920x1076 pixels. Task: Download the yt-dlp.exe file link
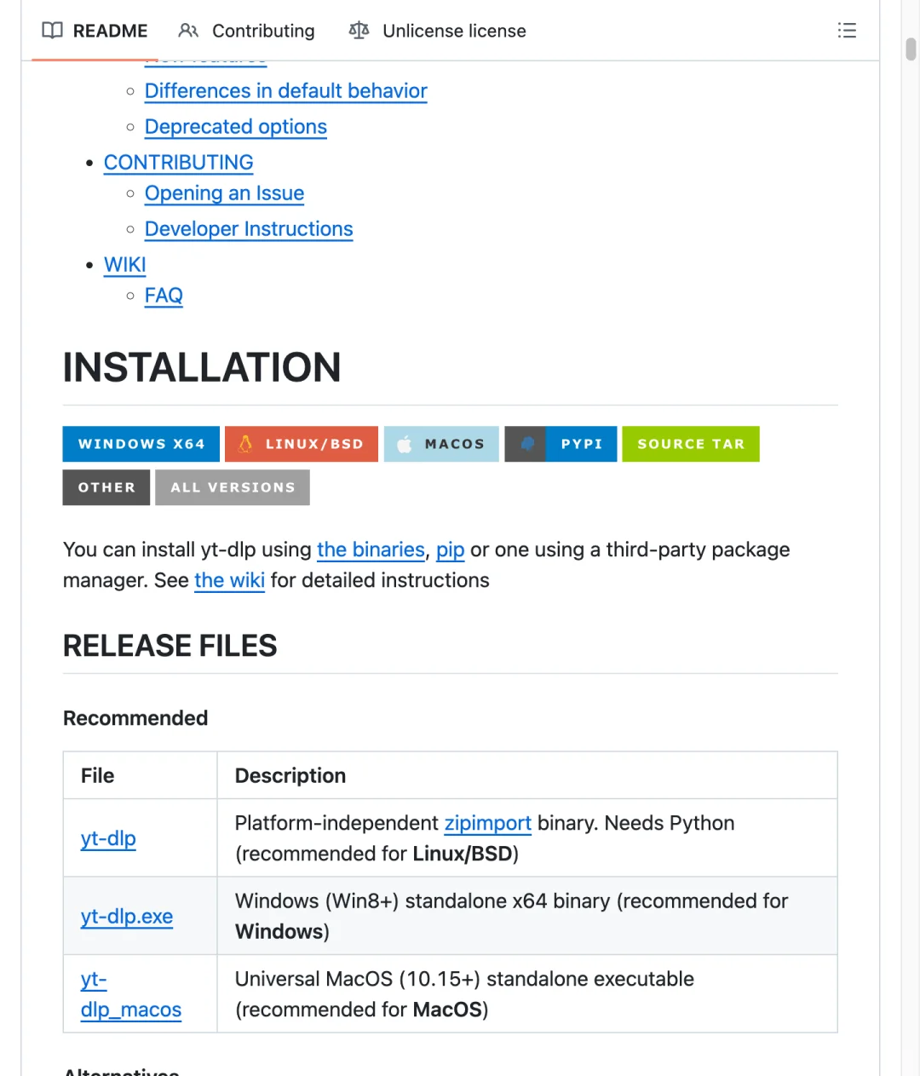pyautogui.click(x=127, y=916)
